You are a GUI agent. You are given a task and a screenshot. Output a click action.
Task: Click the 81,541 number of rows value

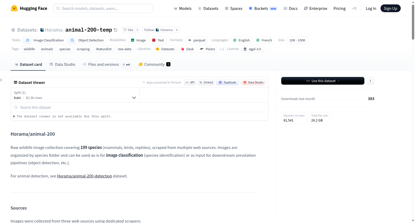[288, 120]
